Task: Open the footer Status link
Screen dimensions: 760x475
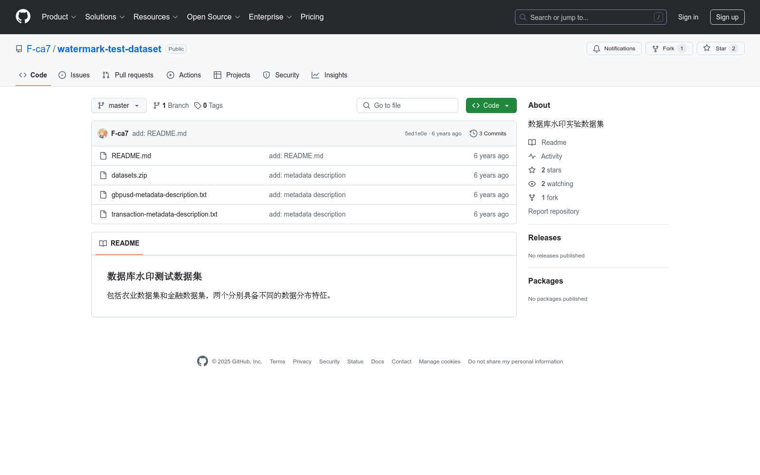Action: pyautogui.click(x=355, y=361)
